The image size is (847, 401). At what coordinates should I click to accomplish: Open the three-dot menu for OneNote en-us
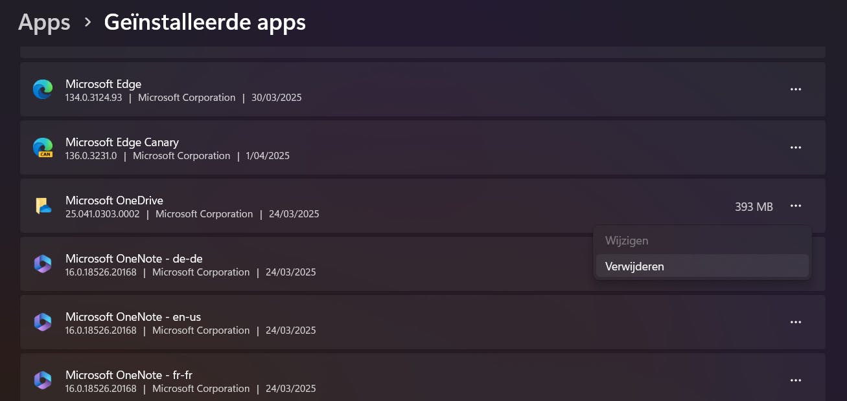[x=796, y=322]
